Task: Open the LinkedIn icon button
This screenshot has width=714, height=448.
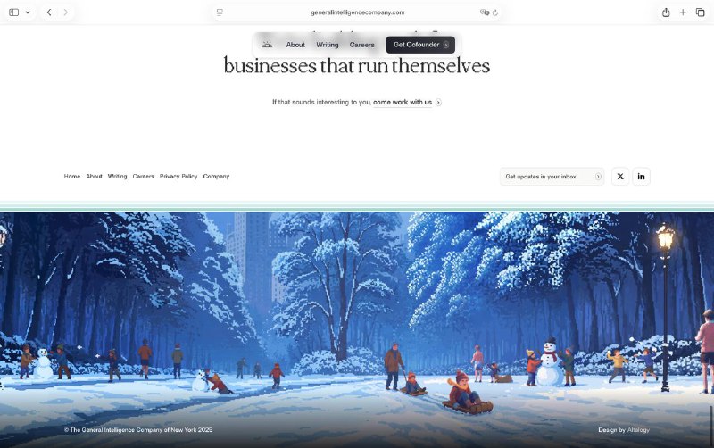Action: [x=641, y=177]
